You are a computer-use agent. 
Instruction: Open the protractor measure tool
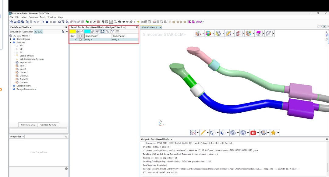tap(268, 33)
